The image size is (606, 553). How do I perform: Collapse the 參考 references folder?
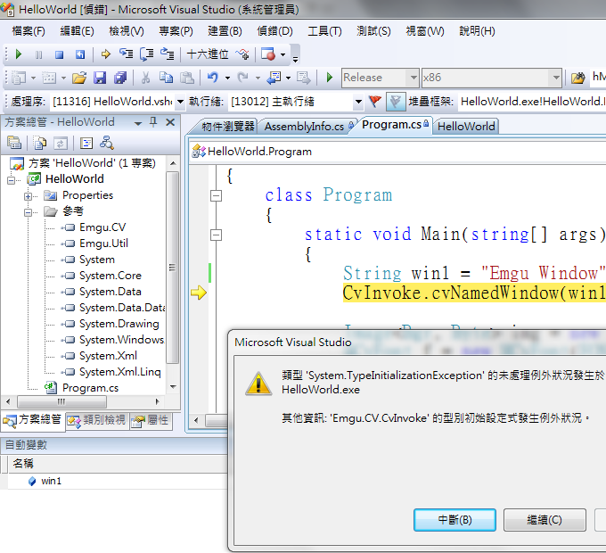coord(28,212)
